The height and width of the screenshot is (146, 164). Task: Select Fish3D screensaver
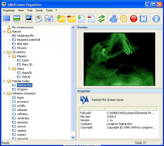tap(26, 77)
